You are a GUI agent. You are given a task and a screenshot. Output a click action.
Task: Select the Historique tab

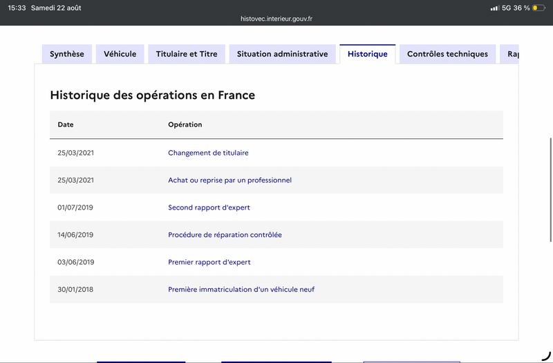[368, 54]
